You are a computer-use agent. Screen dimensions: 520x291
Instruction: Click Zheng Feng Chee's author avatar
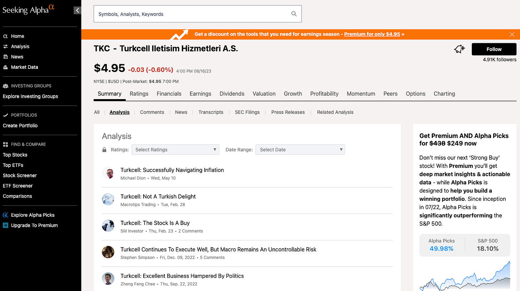(x=108, y=279)
